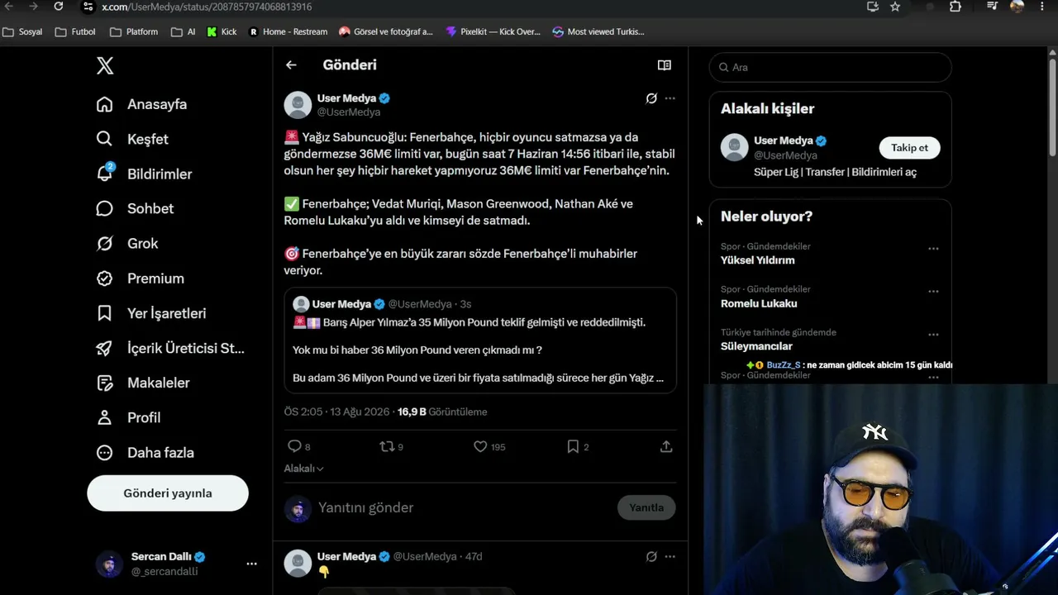Go to Anasayfa home feed
This screenshot has height=595, width=1058.
tap(141, 104)
